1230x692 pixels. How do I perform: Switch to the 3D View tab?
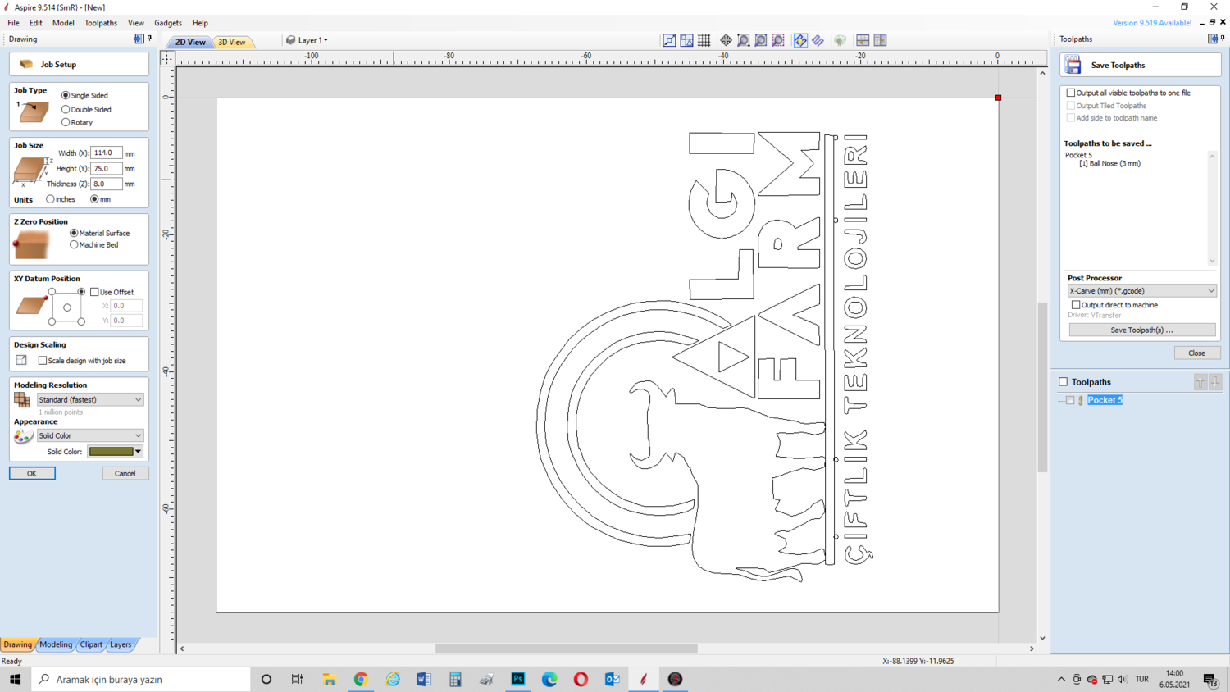(232, 42)
